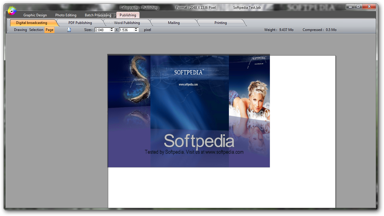This screenshot has width=384, height=216.
Task: Click the 'Weight : 9.437 Mo' readout
Action: [x=279, y=30]
